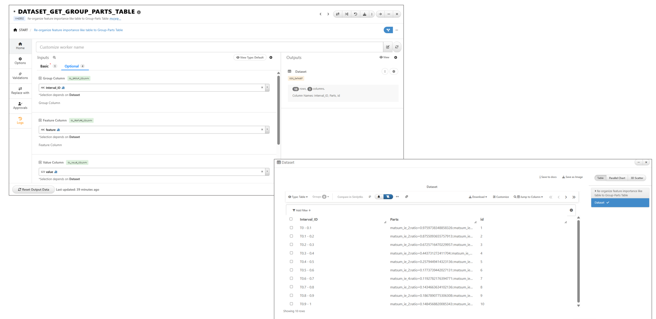Click the 'more...' link under the title
The image size is (656, 319).
[115, 19]
